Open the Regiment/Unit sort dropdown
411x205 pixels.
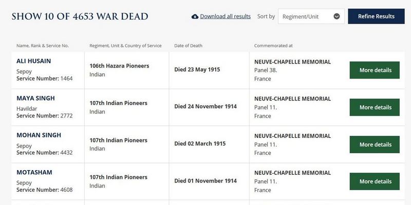(x=311, y=16)
